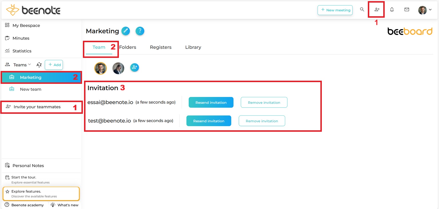
Task: Switch to the Registers tab
Action: click(161, 47)
